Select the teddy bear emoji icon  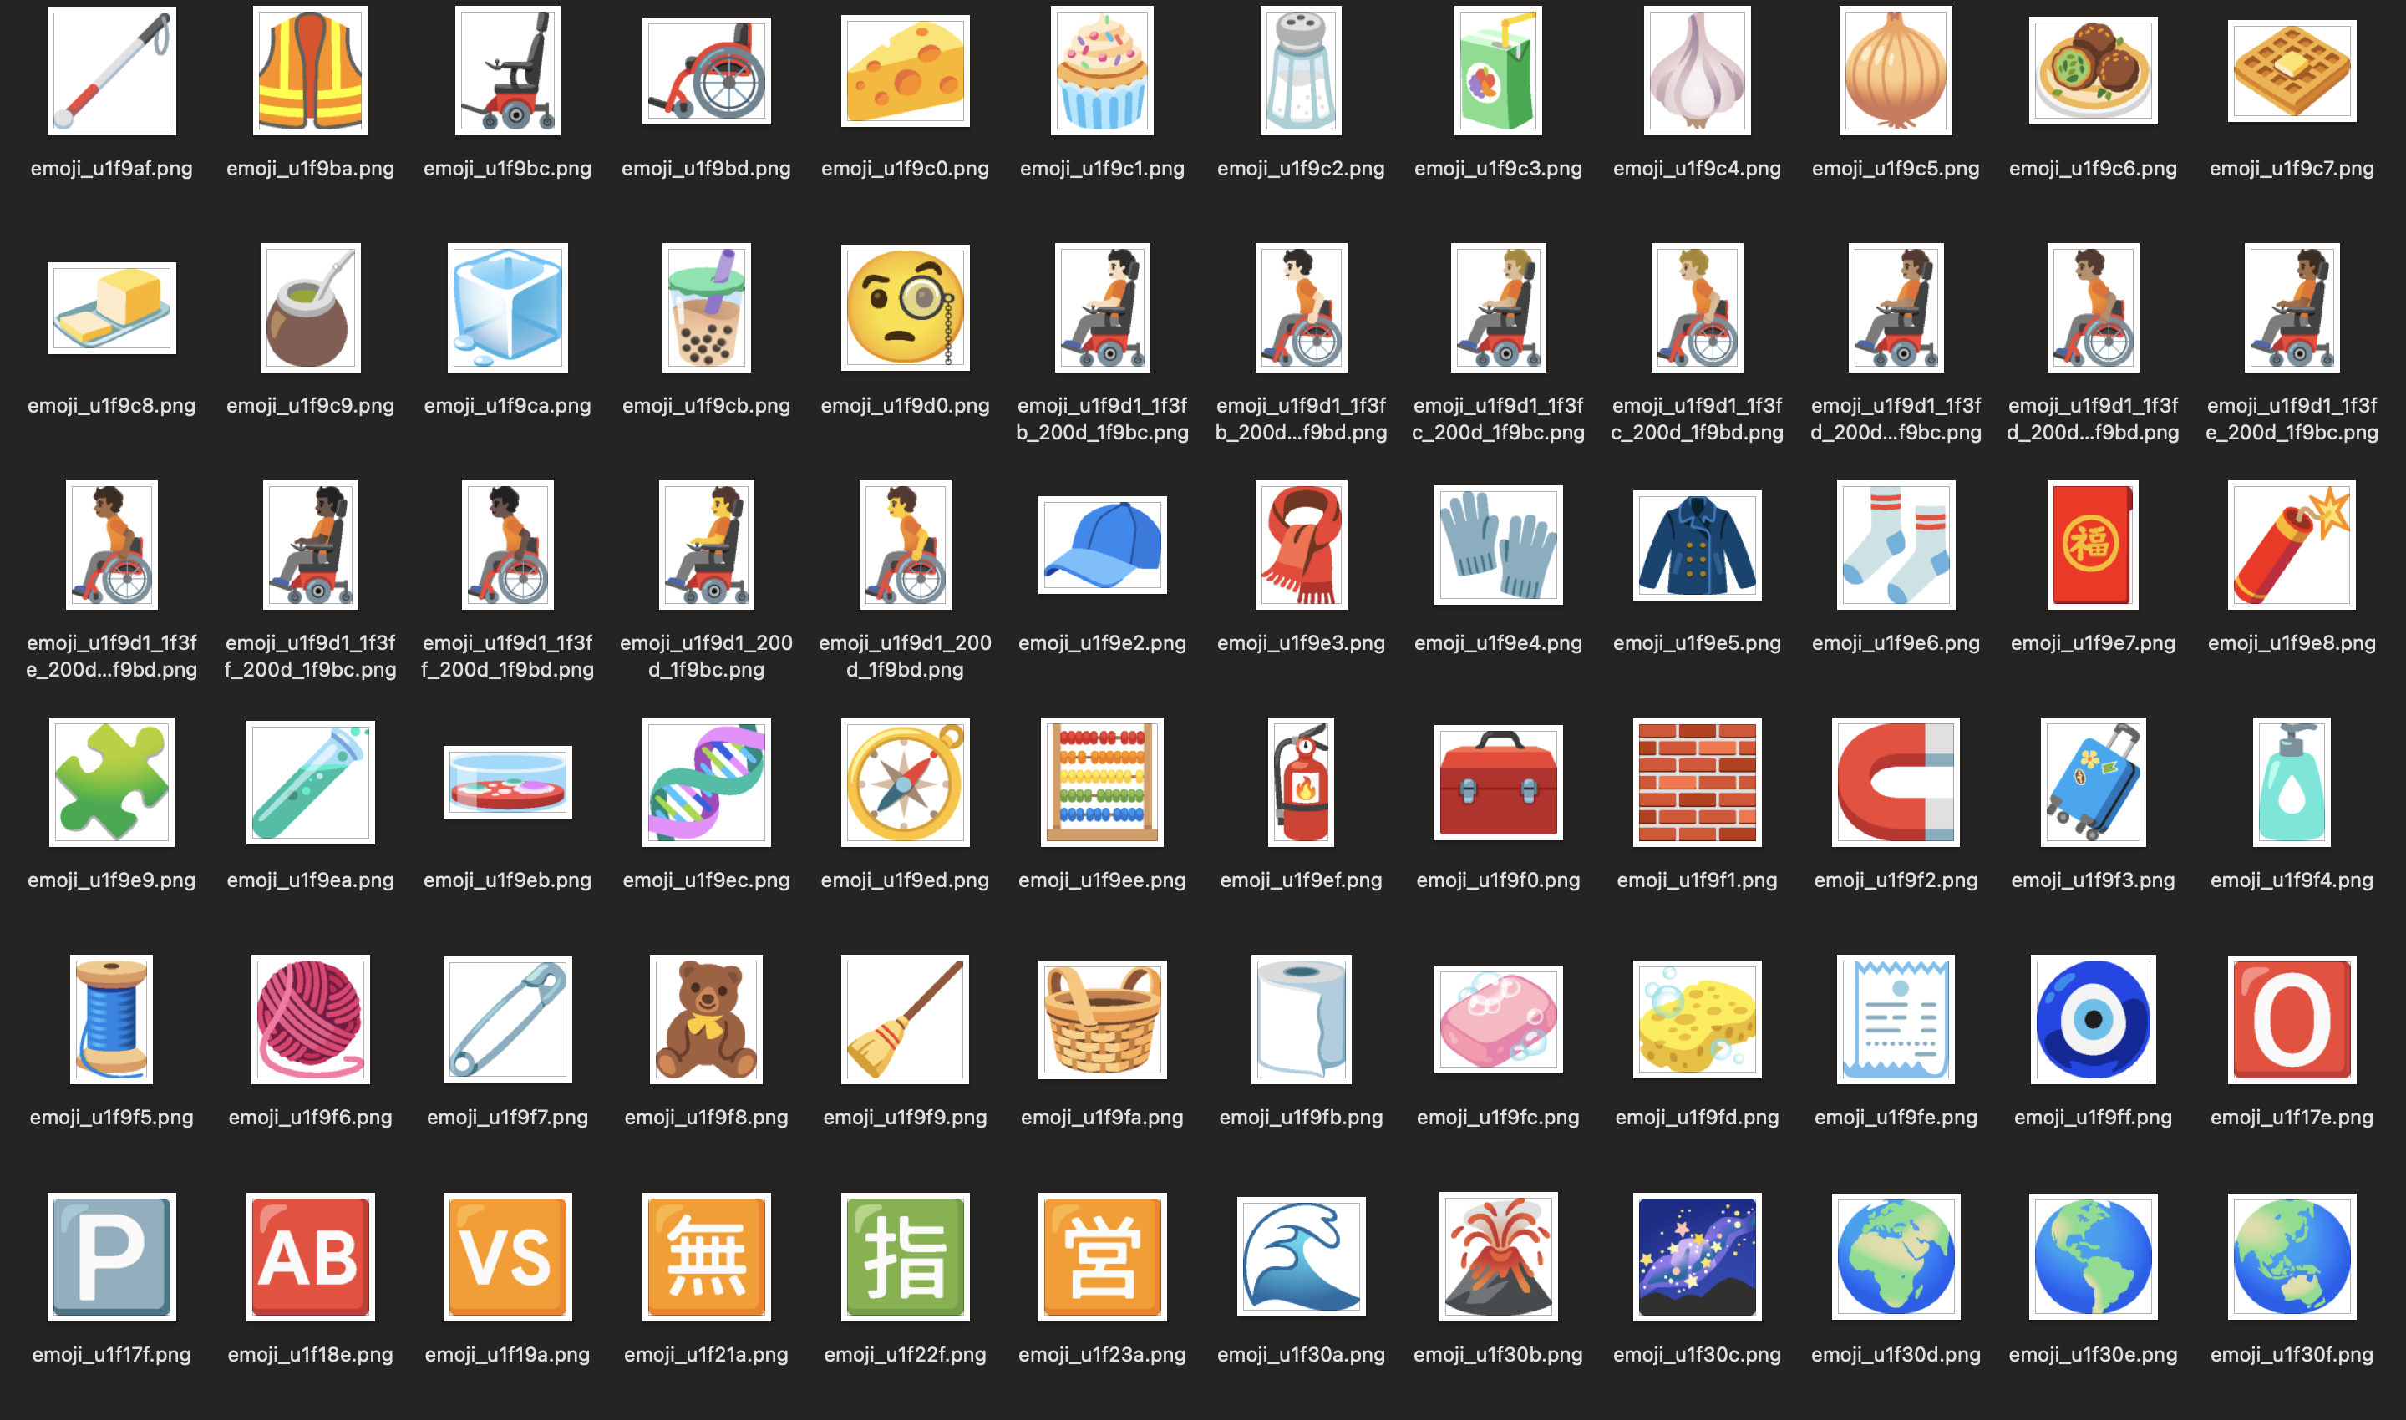tap(706, 1019)
